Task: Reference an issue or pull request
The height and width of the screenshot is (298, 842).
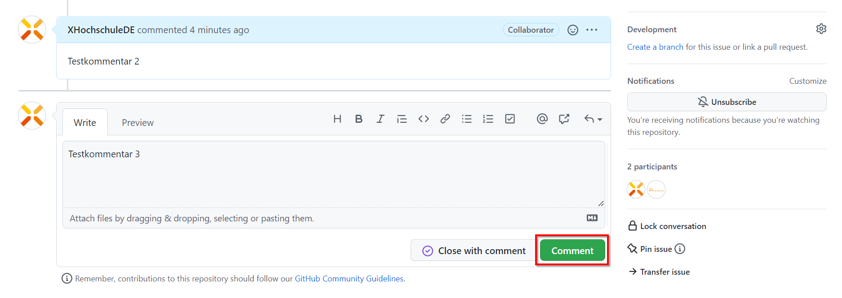Action: tap(564, 119)
